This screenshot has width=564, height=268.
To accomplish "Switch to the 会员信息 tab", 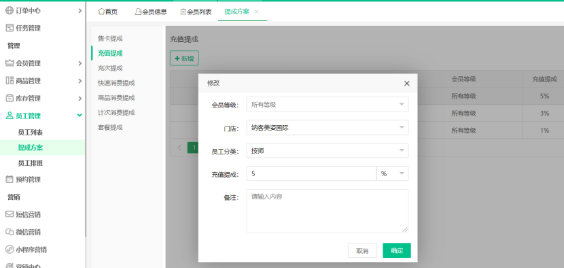I will [151, 12].
